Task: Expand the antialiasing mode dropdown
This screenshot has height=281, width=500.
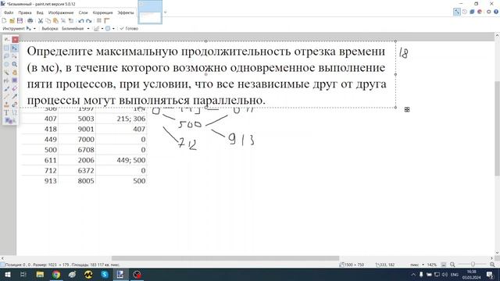Action: [102, 29]
